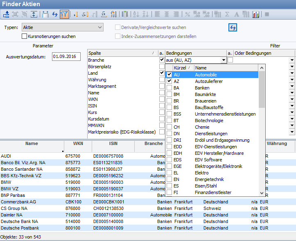
Task: Click the Auswertungsdatum date field
Action: point(66,57)
